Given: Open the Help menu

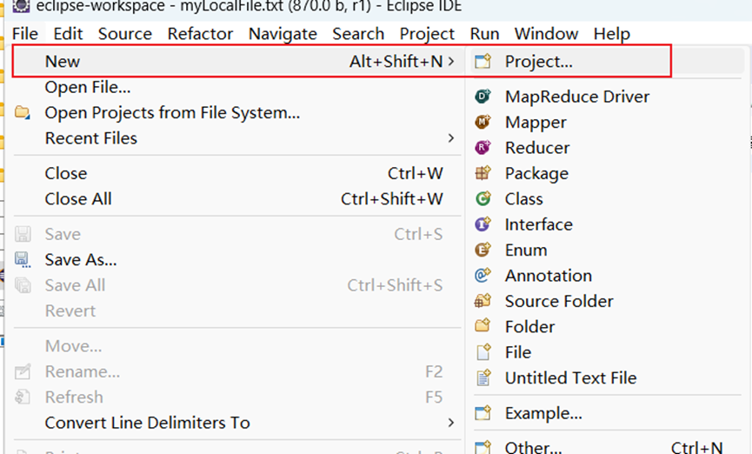Looking at the screenshot, I should coord(611,34).
